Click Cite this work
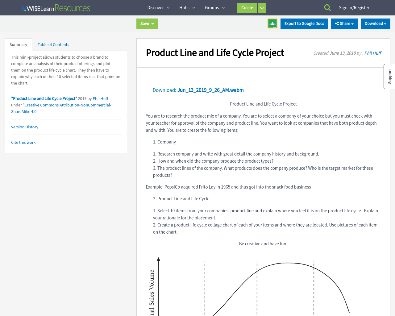Image resolution: width=395 pixels, height=316 pixels. 23,142
